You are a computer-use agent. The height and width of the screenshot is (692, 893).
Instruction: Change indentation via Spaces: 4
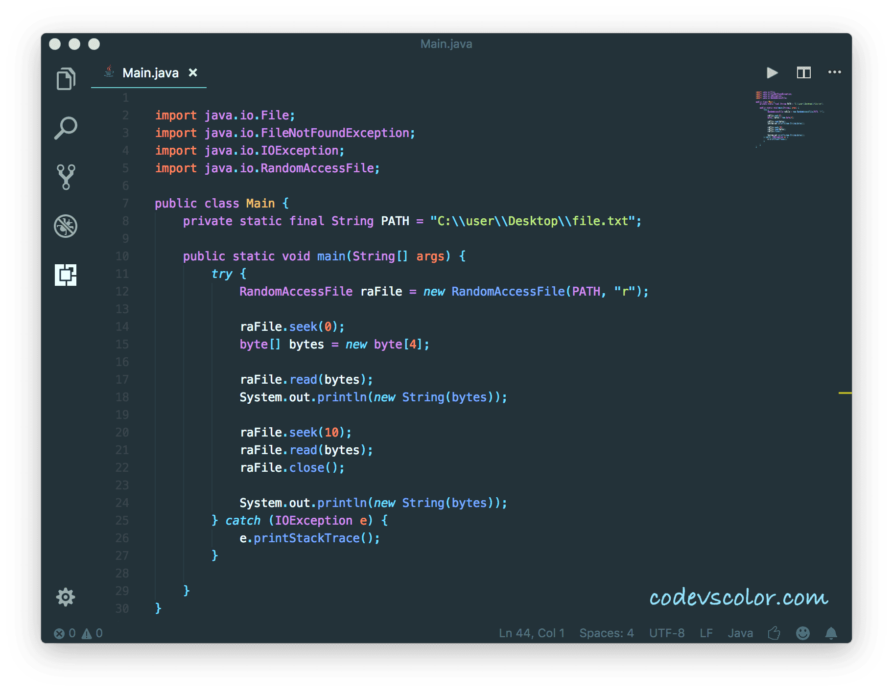tap(606, 633)
